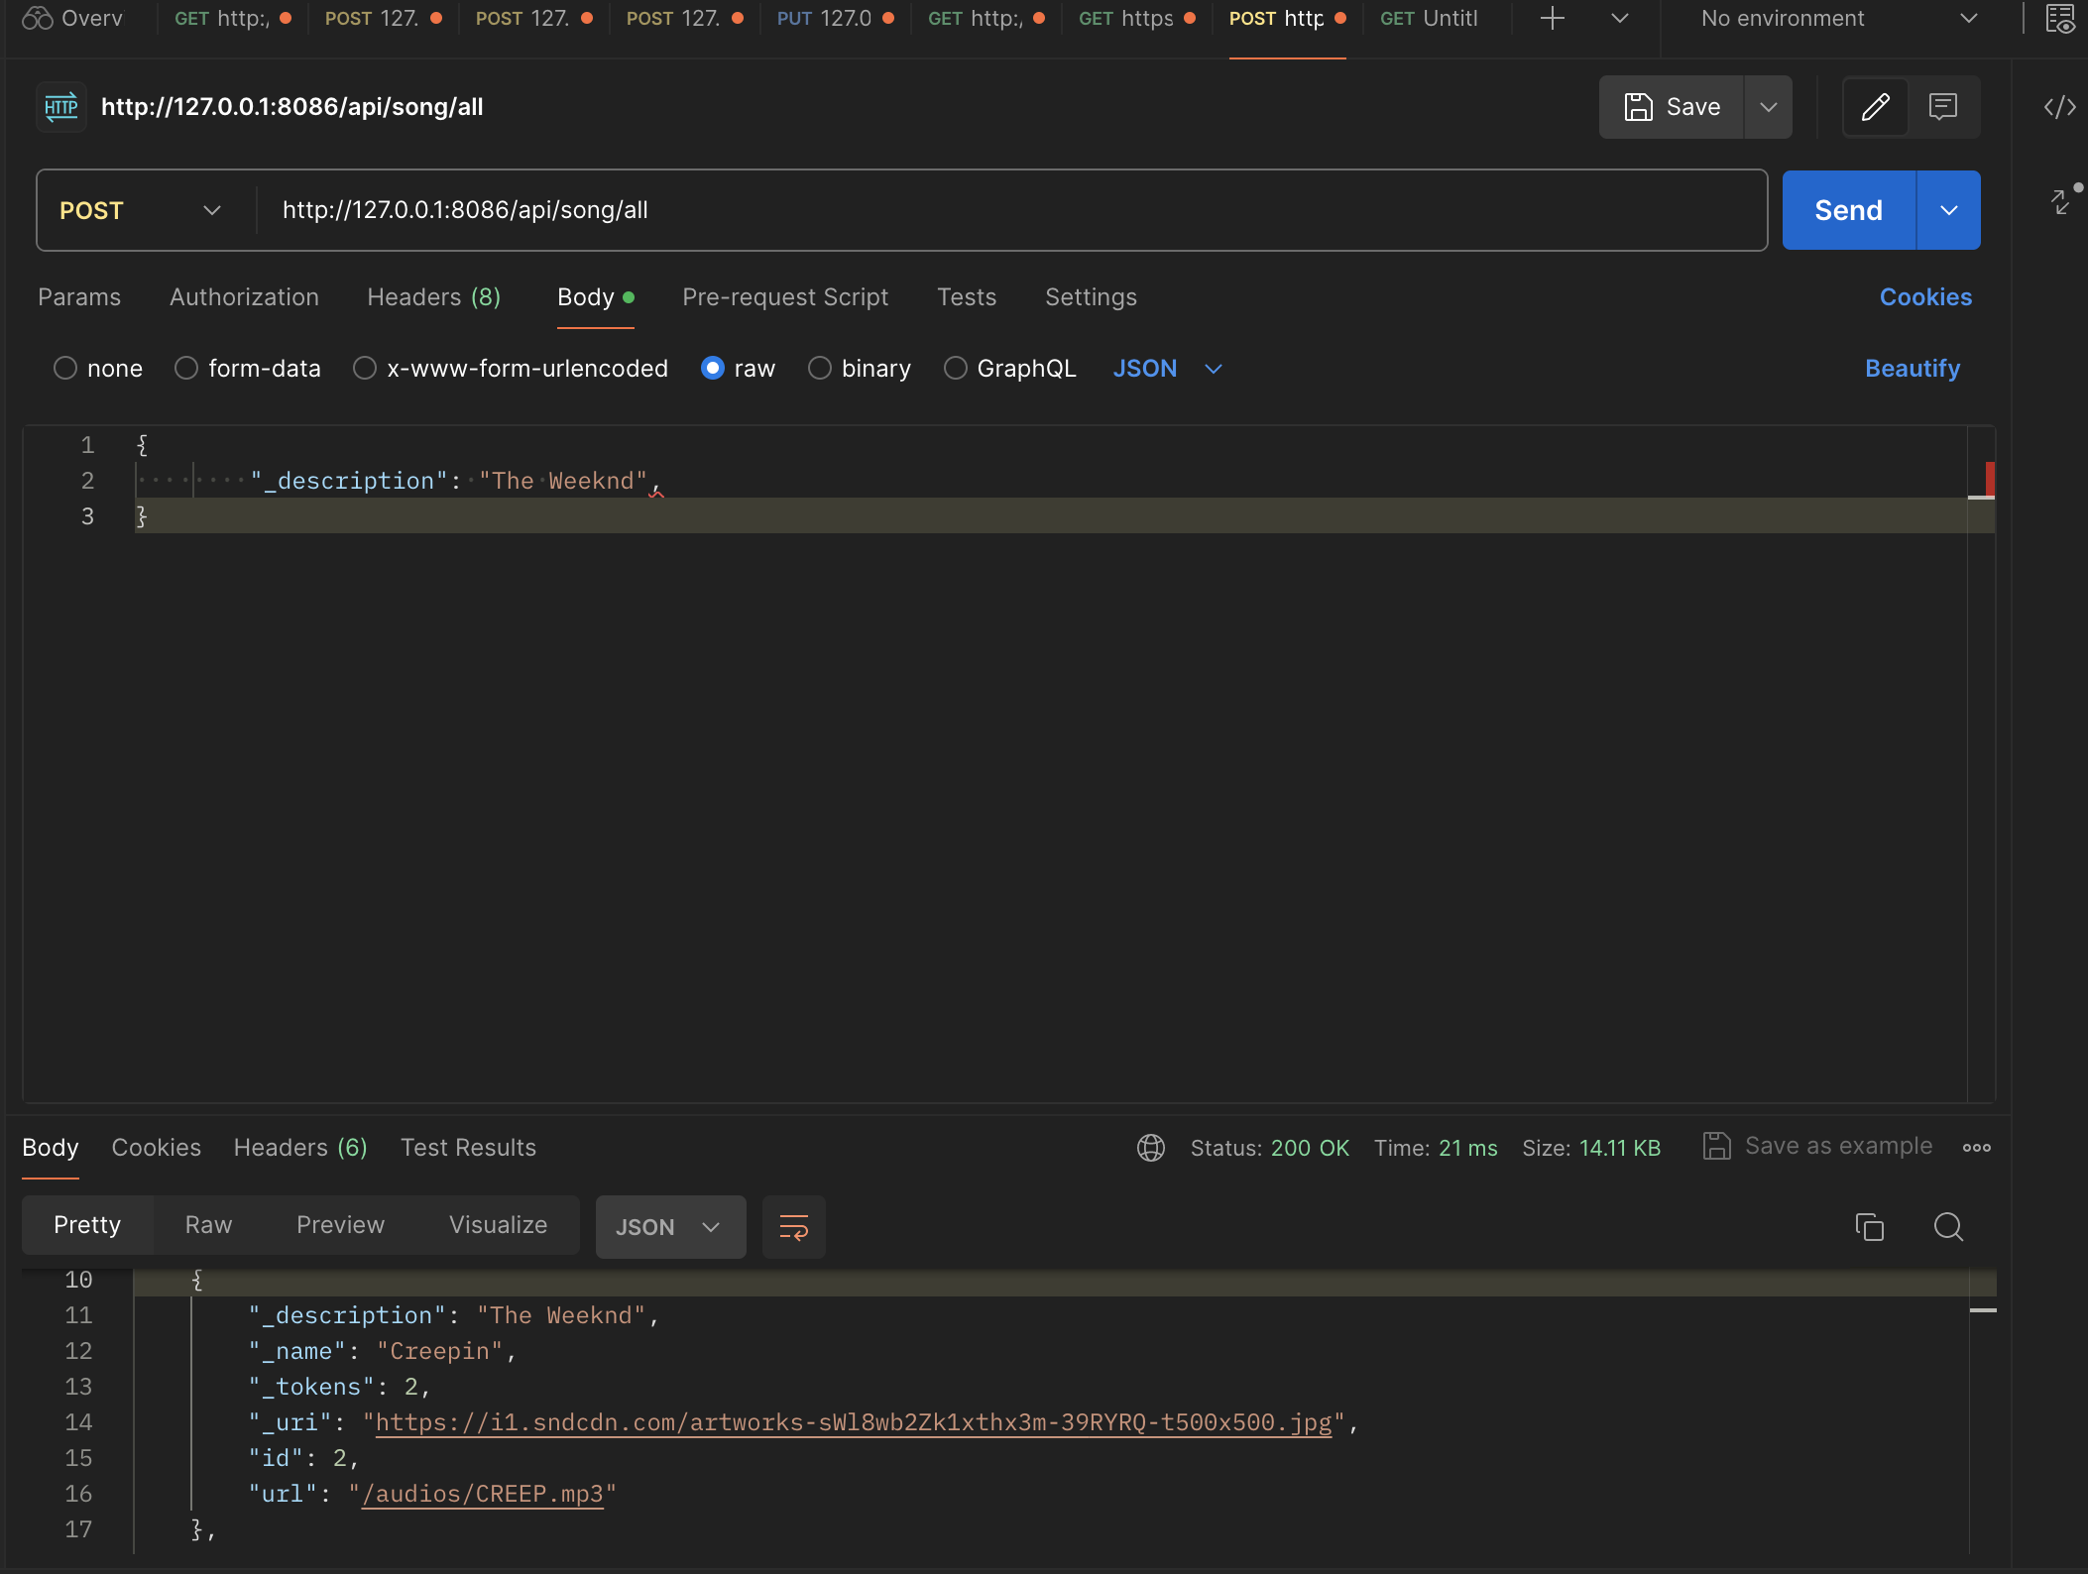
Task: Open the comments icon
Action: 1943,107
